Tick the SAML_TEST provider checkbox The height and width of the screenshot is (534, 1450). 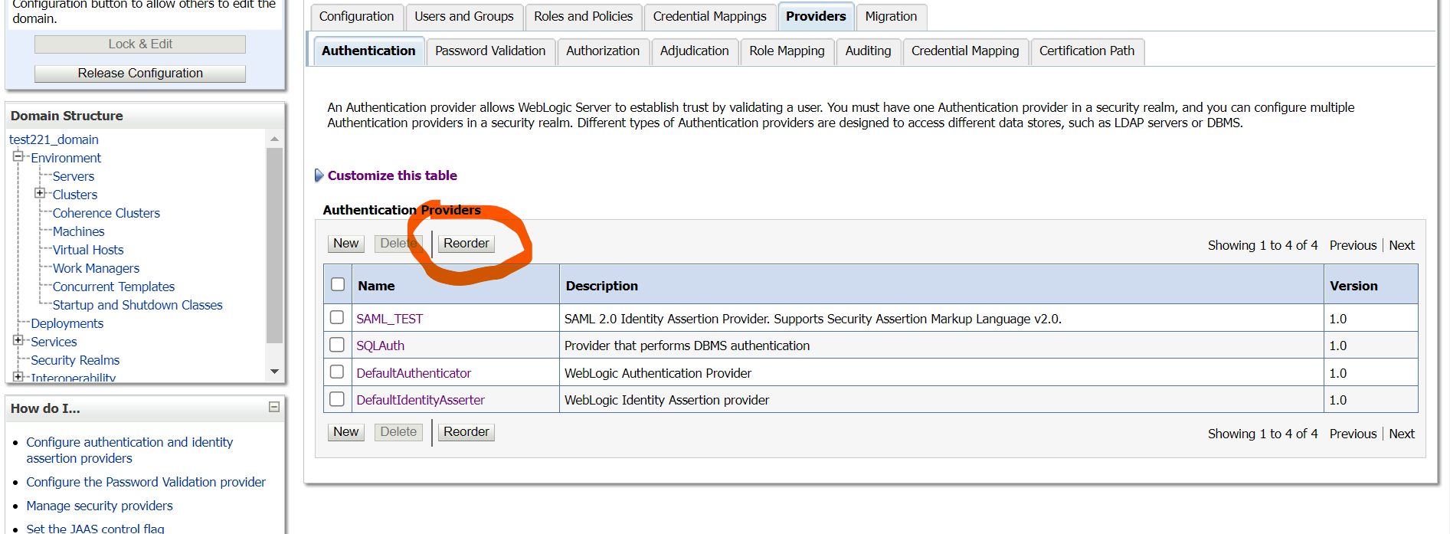[x=337, y=317]
